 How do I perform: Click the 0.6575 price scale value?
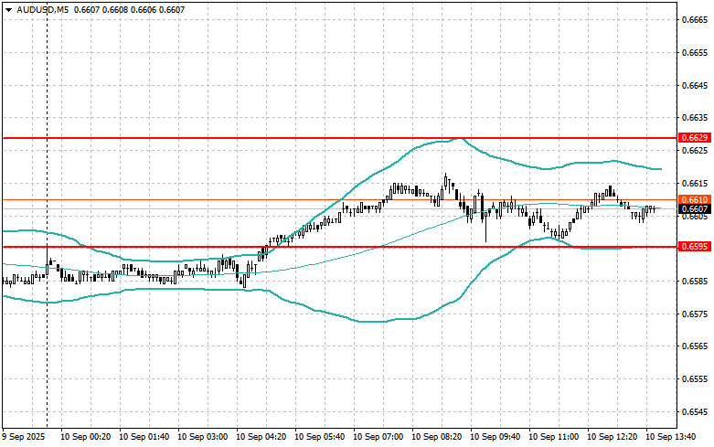(695, 314)
